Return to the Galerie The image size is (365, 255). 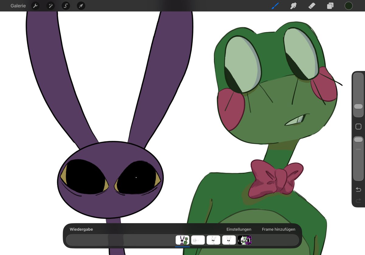[18, 5]
